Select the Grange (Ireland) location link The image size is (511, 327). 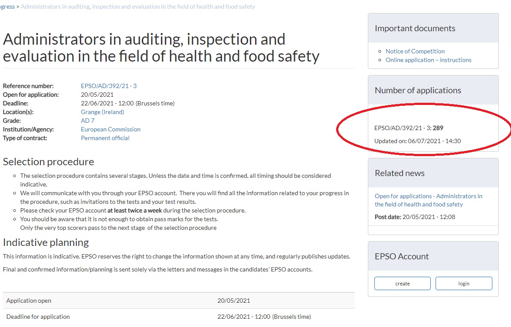click(102, 112)
